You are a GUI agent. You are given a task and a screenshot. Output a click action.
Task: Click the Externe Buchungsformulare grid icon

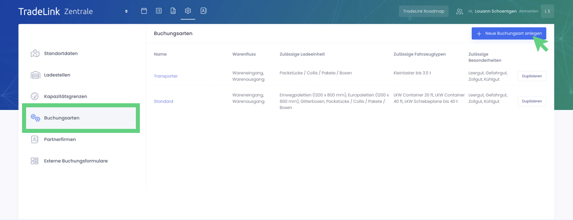tap(35, 161)
